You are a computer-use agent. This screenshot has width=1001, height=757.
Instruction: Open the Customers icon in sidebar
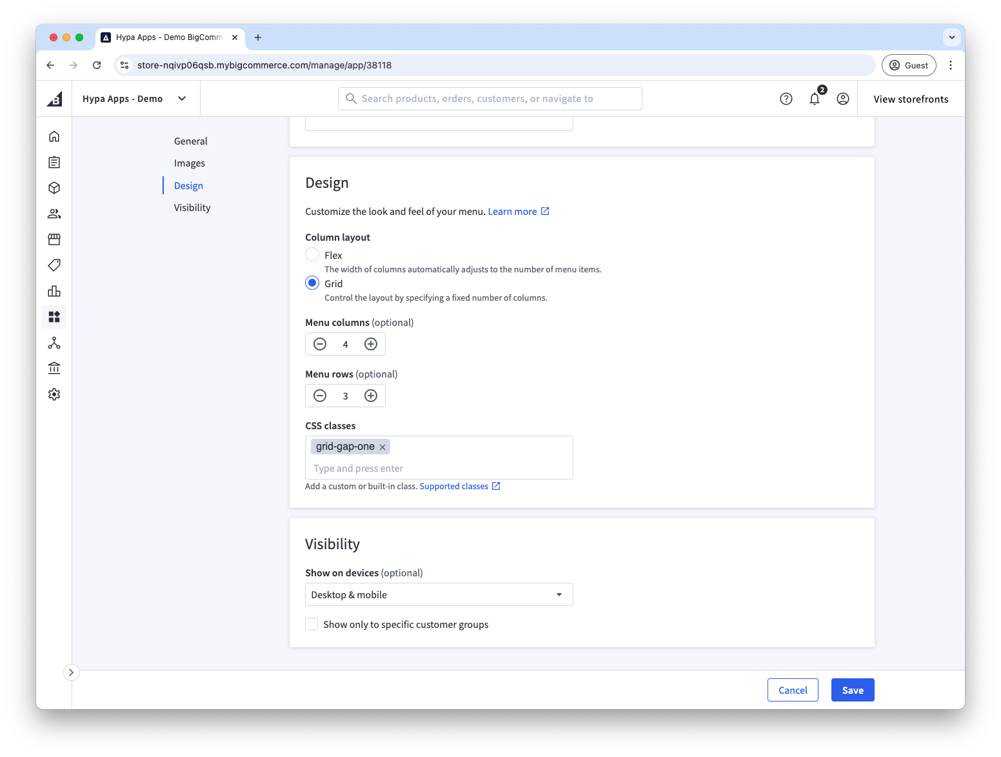[54, 214]
